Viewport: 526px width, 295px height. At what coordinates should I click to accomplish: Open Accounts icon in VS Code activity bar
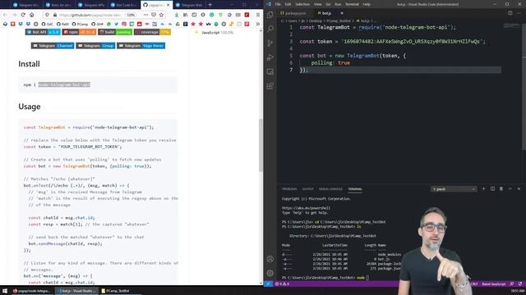click(270, 259)
